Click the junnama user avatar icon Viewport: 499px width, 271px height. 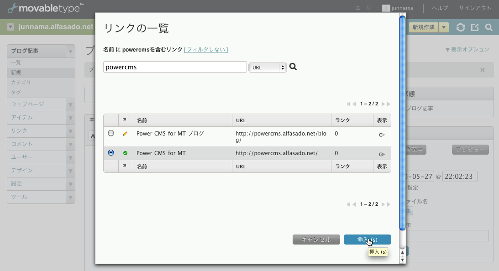tap(386, 8)
